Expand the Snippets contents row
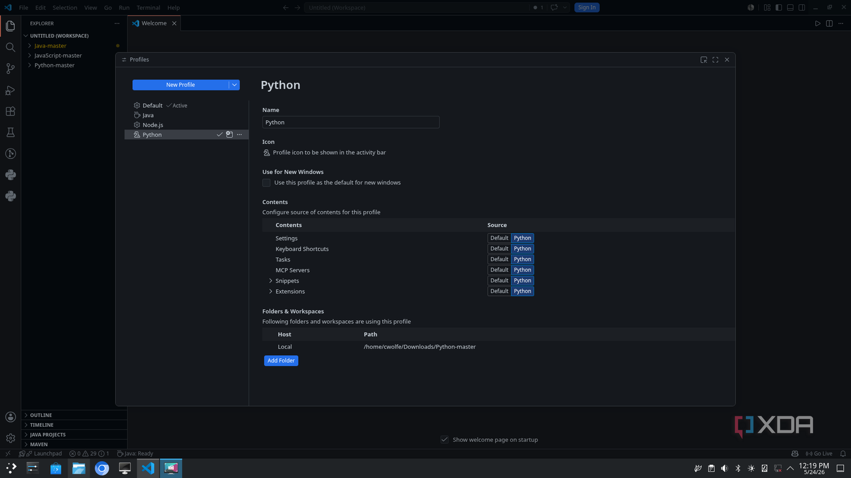 coord(270,281)
